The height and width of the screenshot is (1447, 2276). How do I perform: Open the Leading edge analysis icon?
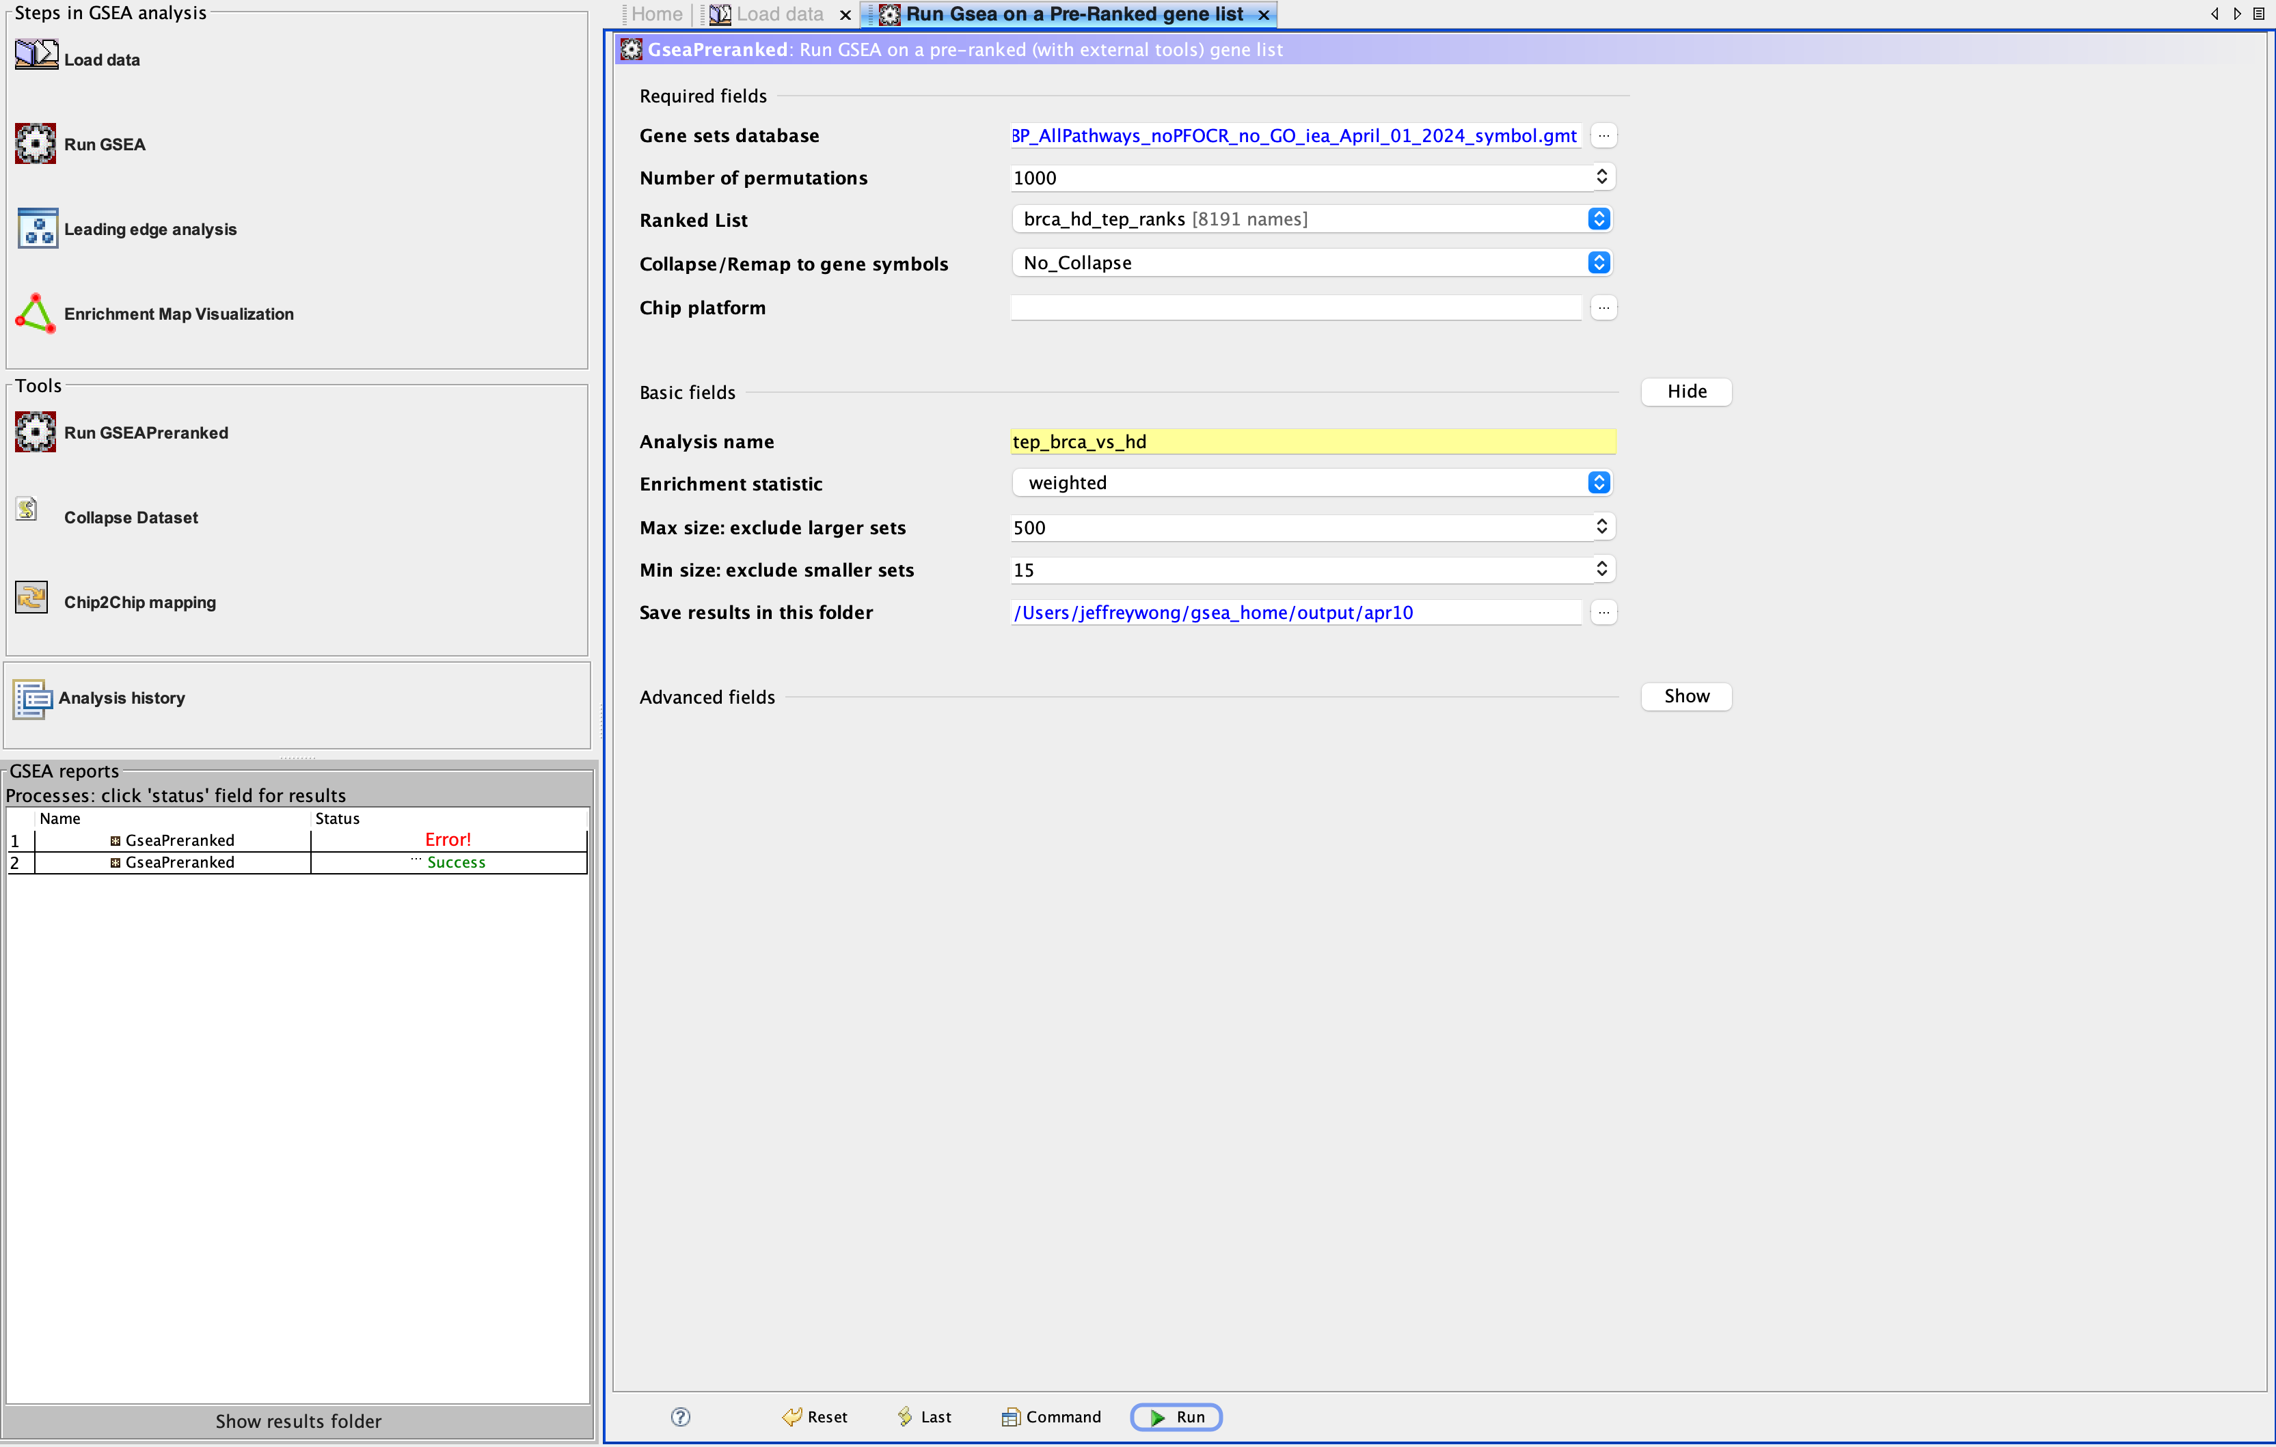[x=37, y=229]
